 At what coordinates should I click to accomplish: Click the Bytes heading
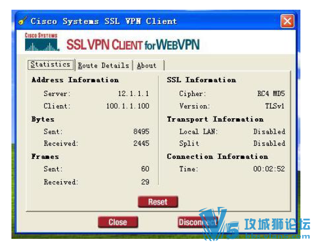43,119
